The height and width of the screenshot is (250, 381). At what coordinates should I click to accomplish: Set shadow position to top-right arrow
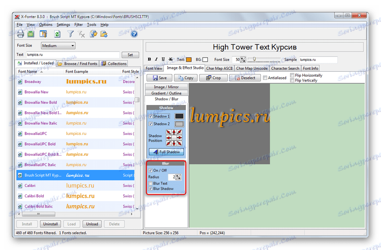[x=179, y=132]
